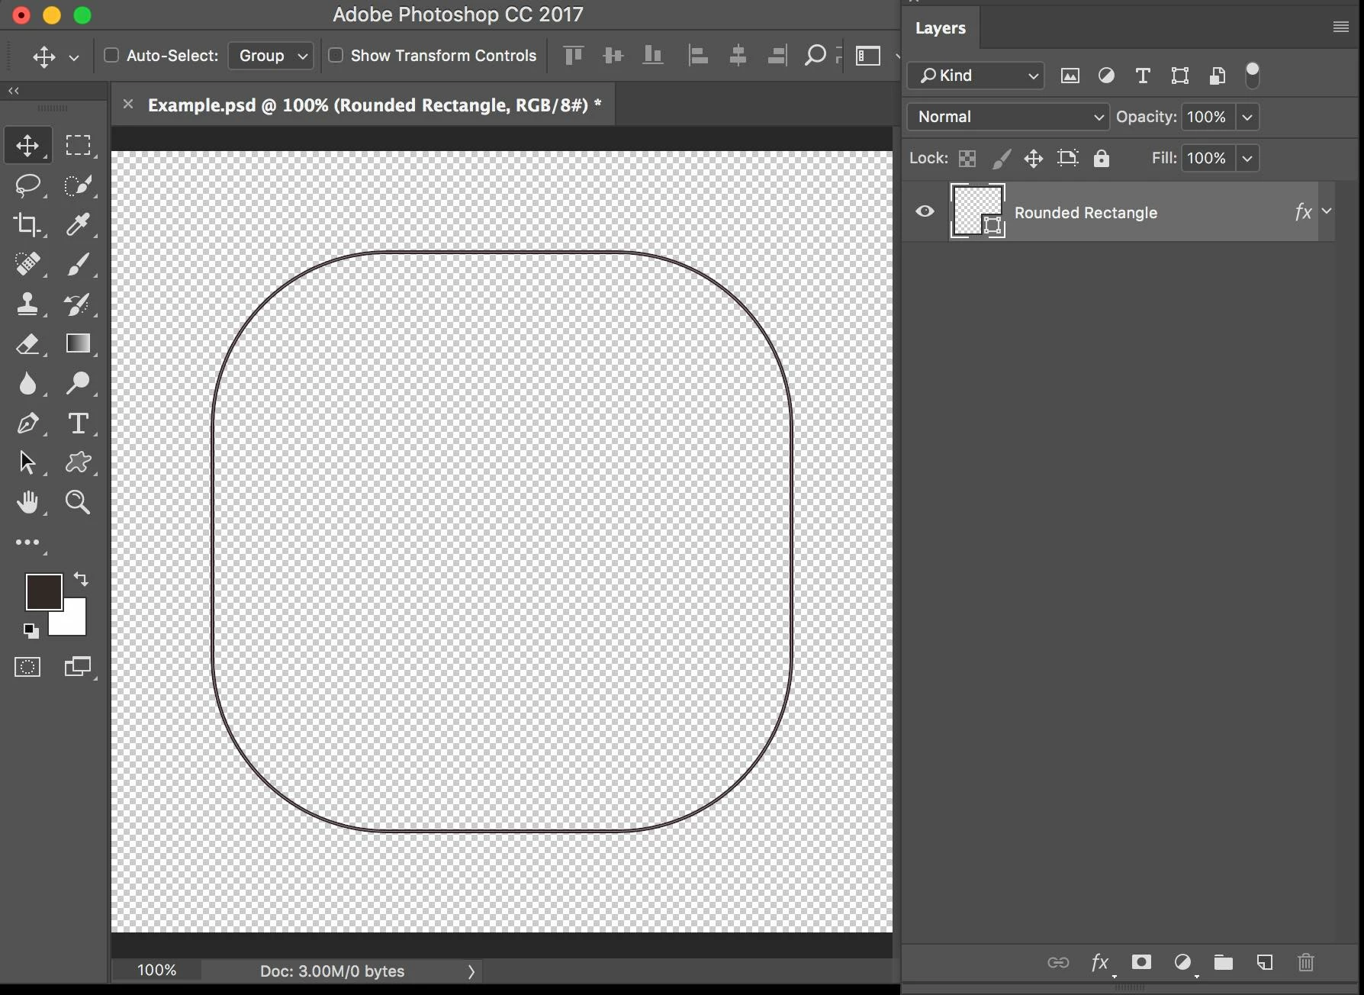Hide the Rounded Rectangle layer
1364x995 pixels.
(x=925, y=211)
